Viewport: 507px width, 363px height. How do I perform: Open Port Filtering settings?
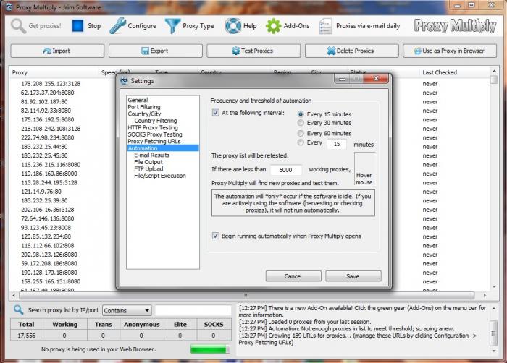click(144, 107)
